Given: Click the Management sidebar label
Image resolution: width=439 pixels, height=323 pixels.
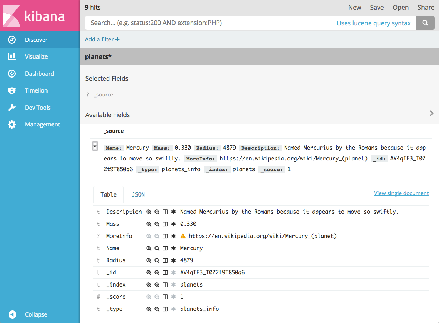Looking at the screenshot, I should 43,124.
